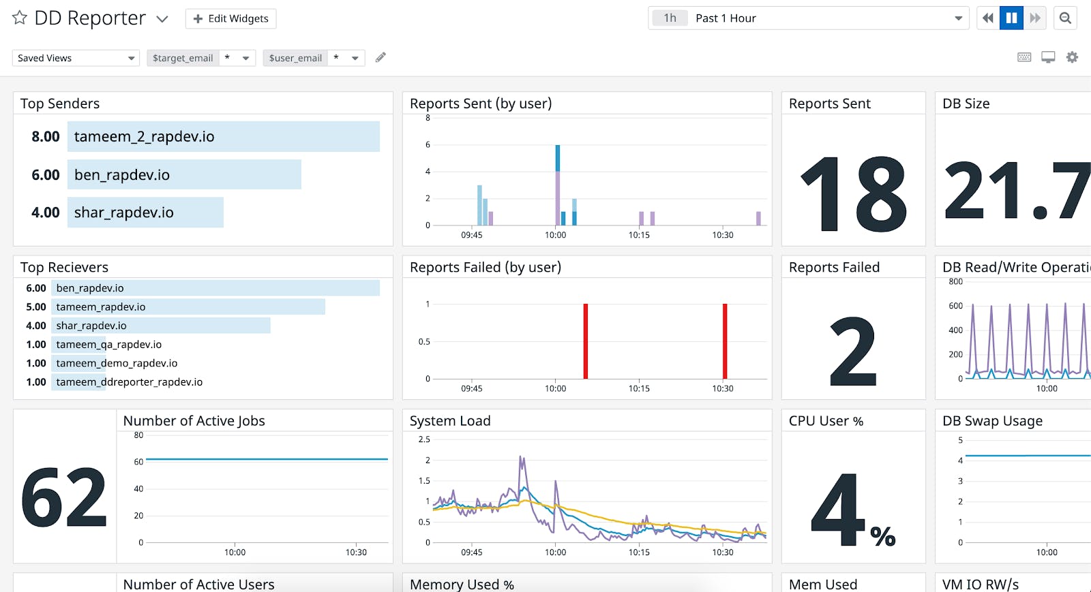Viewport: 1091px width, 592px height.
Task: Enable TV mode with the monitor icon
Action: (x=1048, y=57)
